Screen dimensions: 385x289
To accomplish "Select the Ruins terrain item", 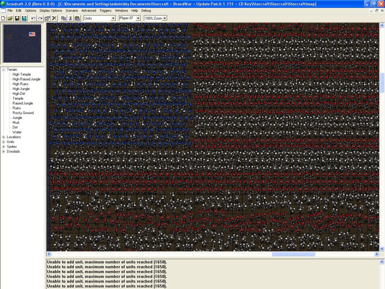I will 17,108.
